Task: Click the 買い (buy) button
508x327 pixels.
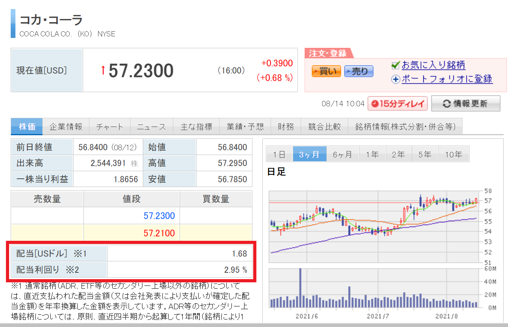Action: point(326,71)
